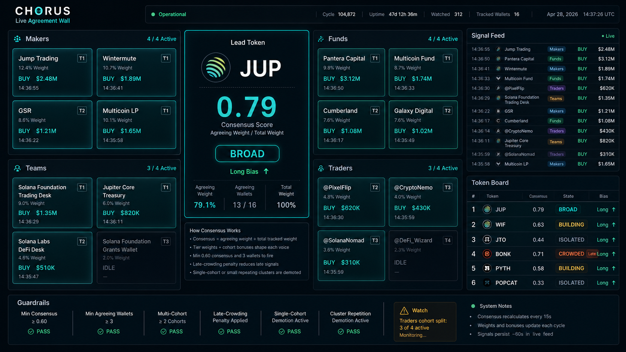626x352 pixels.
Task: Click the 0.79 Consensus Score value
Action: [x=247, y=107]
